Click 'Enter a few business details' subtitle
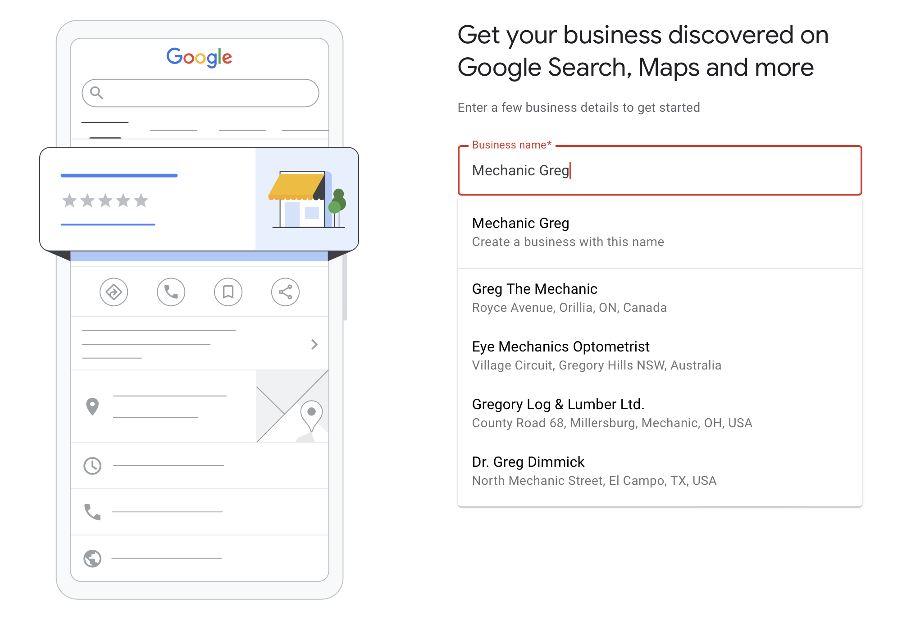This screenshot has width=911, height=639. point(578,108)
